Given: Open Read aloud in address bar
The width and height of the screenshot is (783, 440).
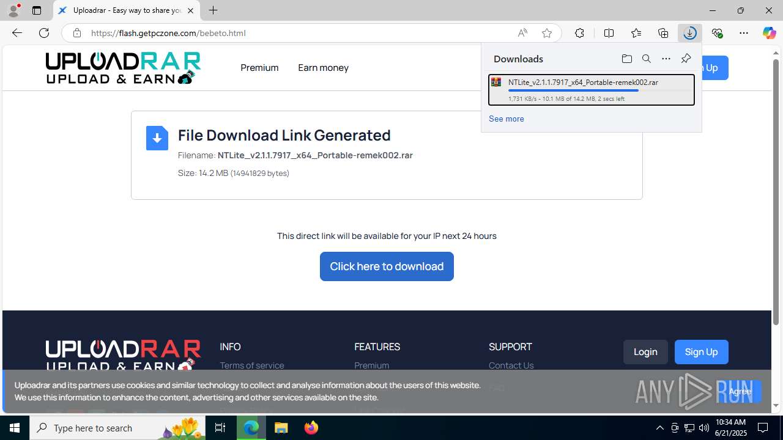Looking at the screenshot, I should pyautogui.click(x=522, y=33).
